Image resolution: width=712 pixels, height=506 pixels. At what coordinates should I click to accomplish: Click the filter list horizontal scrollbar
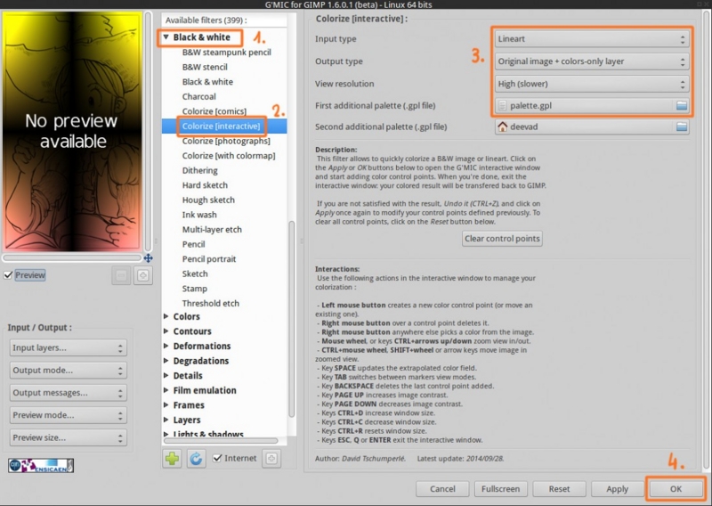click(x=221, y=441)
